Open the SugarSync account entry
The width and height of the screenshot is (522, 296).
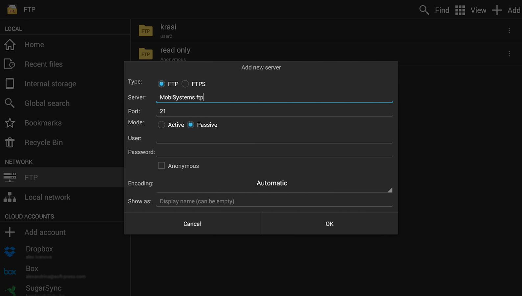65,289
